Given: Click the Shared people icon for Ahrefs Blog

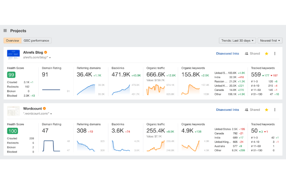Looking at the screenshot, I should (246, 54).
